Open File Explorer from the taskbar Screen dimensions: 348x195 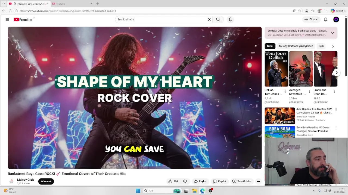194,191
